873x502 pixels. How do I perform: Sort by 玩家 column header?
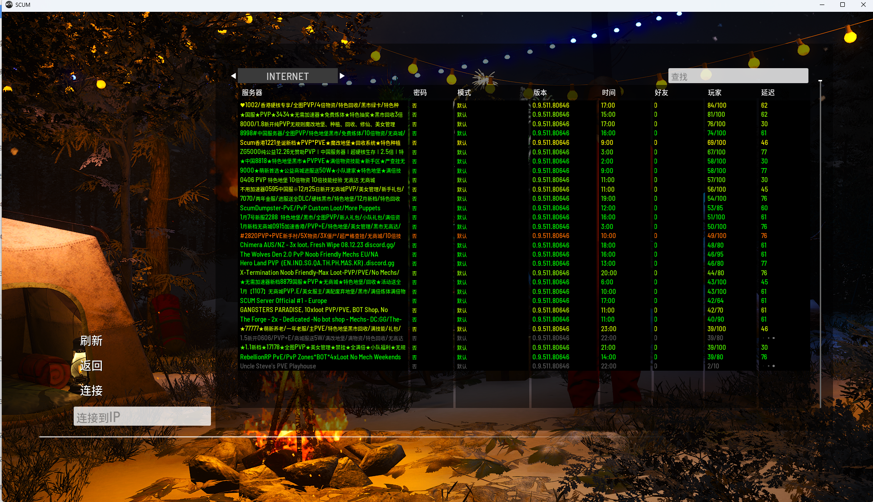click(x=715, y=93)
